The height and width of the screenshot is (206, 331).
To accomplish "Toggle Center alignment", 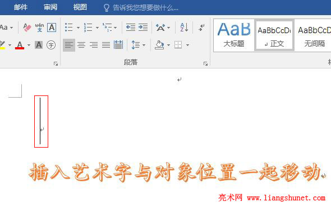I will 81,45.
